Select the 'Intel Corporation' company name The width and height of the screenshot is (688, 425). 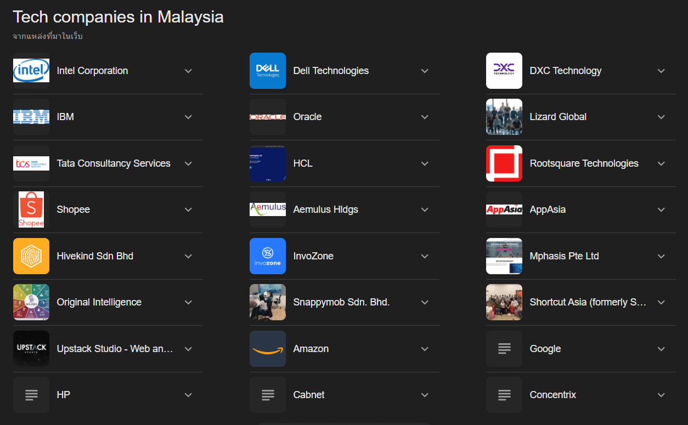92,71
